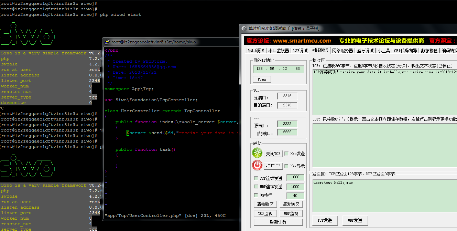Click the gear icon in debug assistant title bar
The image size is (457, 231).
tap(244, 29)
